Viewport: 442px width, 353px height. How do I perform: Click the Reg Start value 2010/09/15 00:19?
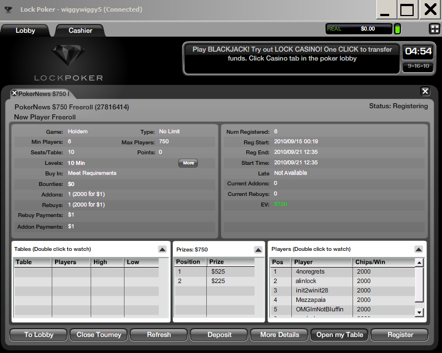coord(296,142)
